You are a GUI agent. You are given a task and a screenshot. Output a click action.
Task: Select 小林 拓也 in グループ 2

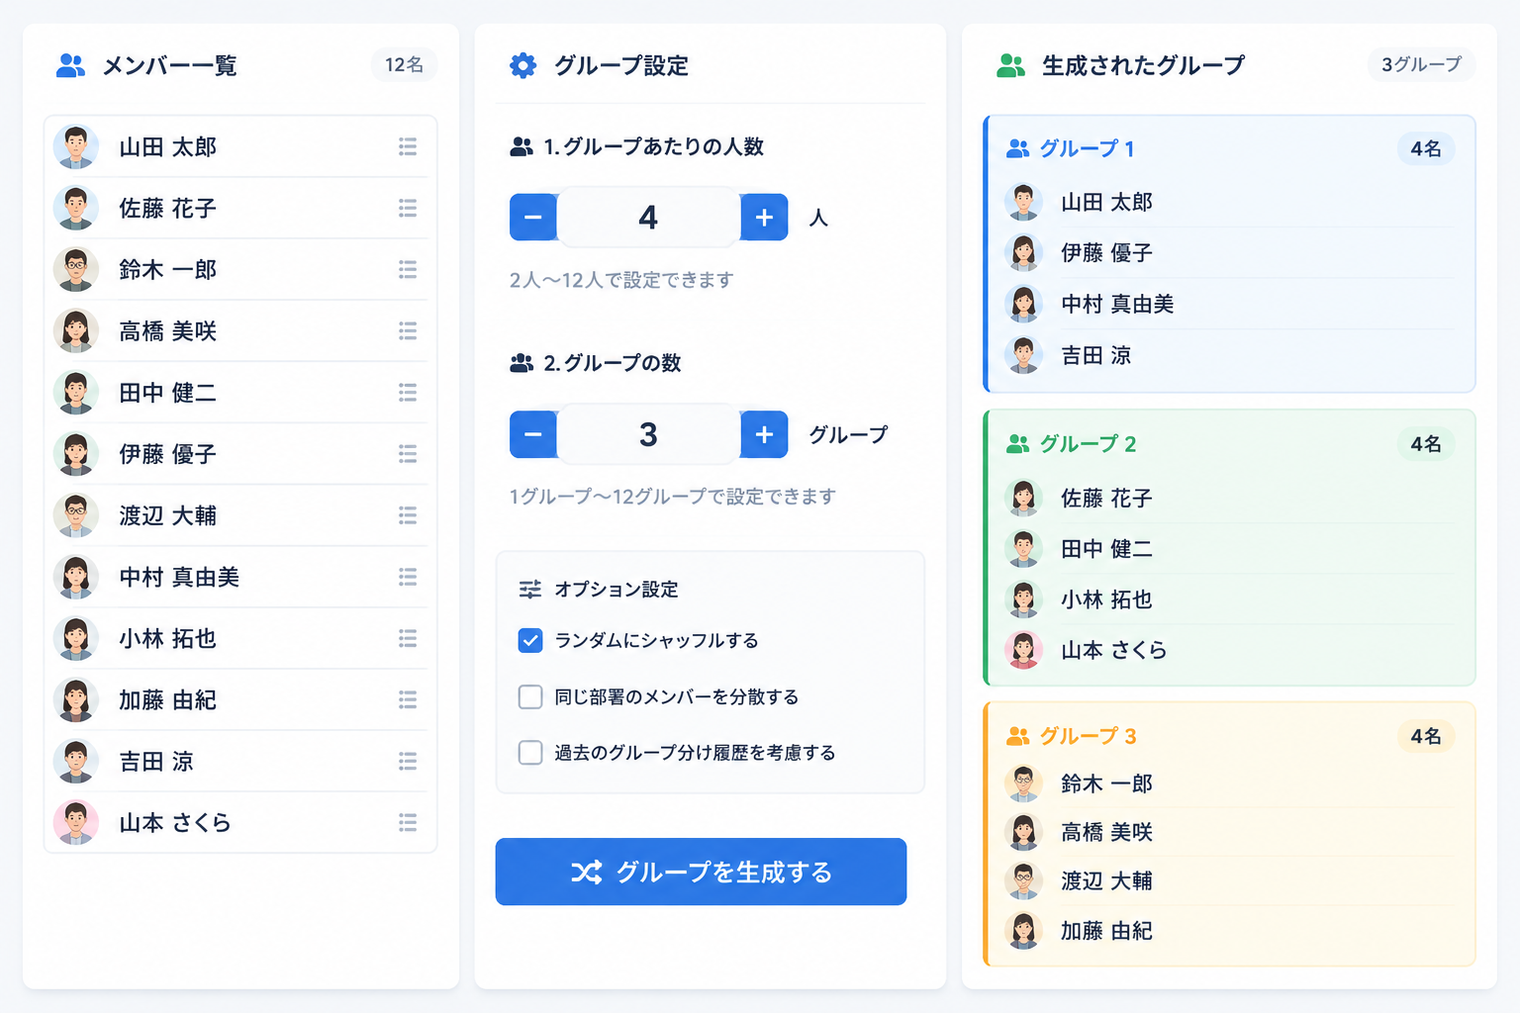click(x=1229, y=599)
